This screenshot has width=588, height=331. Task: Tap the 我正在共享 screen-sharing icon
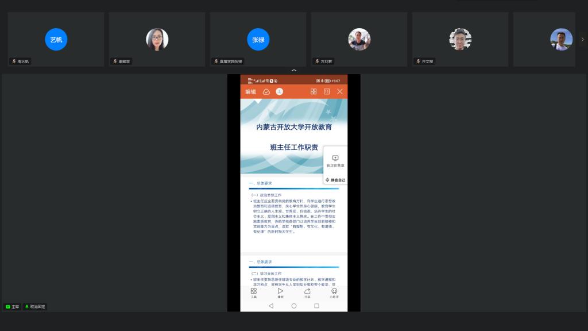[x=335, y=158]
